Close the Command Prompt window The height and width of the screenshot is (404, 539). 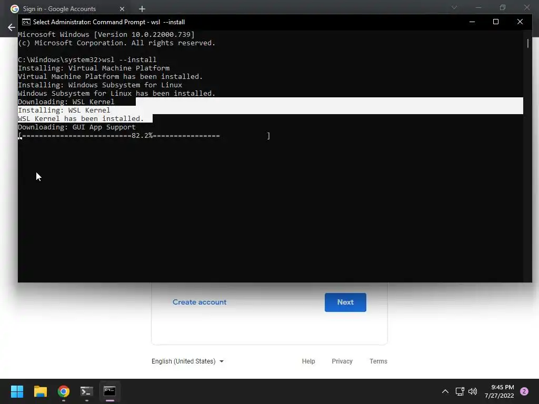pos(520,22)
